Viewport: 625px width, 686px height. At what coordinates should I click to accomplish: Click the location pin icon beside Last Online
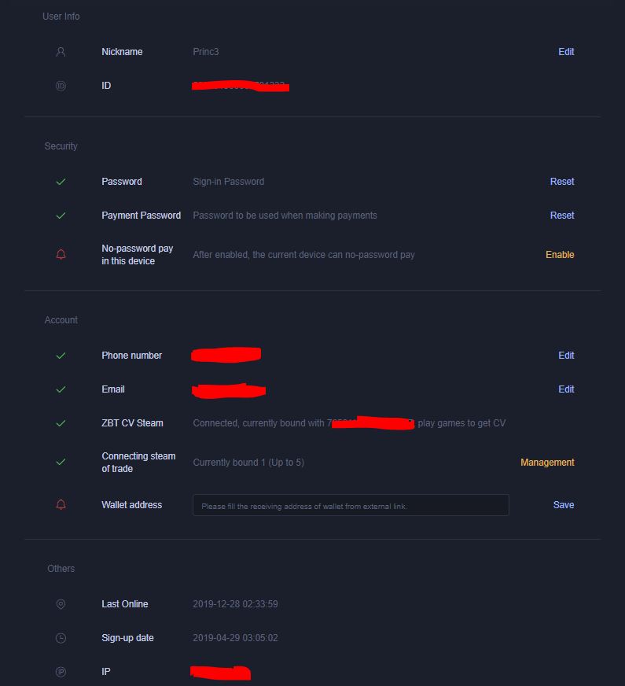[x=61, y=604]
